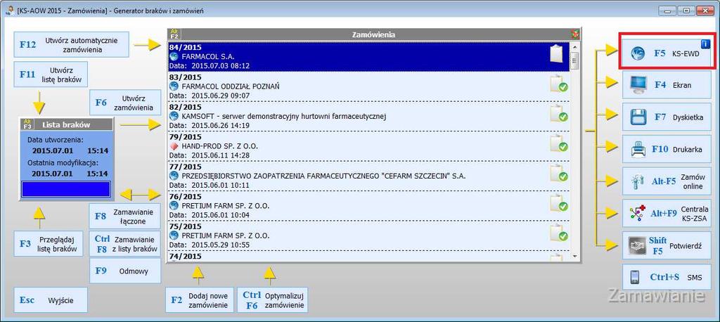
Task: Save order with F7 Dyskietka button
Action: pos(667,117)
